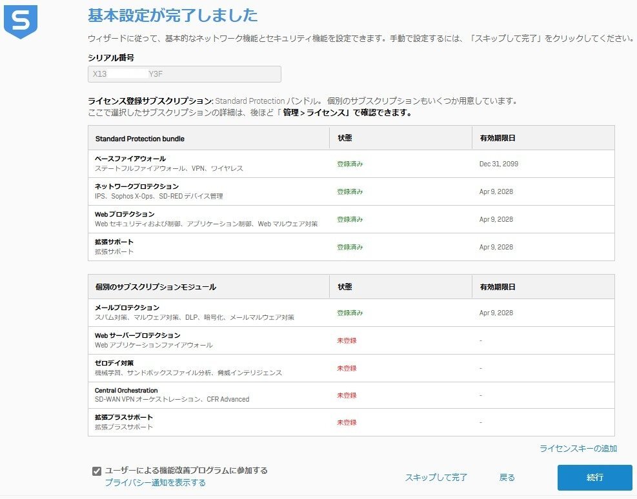Image resolution: width=637 pixels, height=499 pixels.
Task: Click Apr 9, 2028 date for メールプロテクション
Action: click(x=496, y=313)
